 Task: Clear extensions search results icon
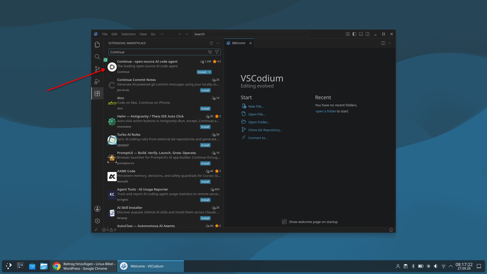point(210,52)
